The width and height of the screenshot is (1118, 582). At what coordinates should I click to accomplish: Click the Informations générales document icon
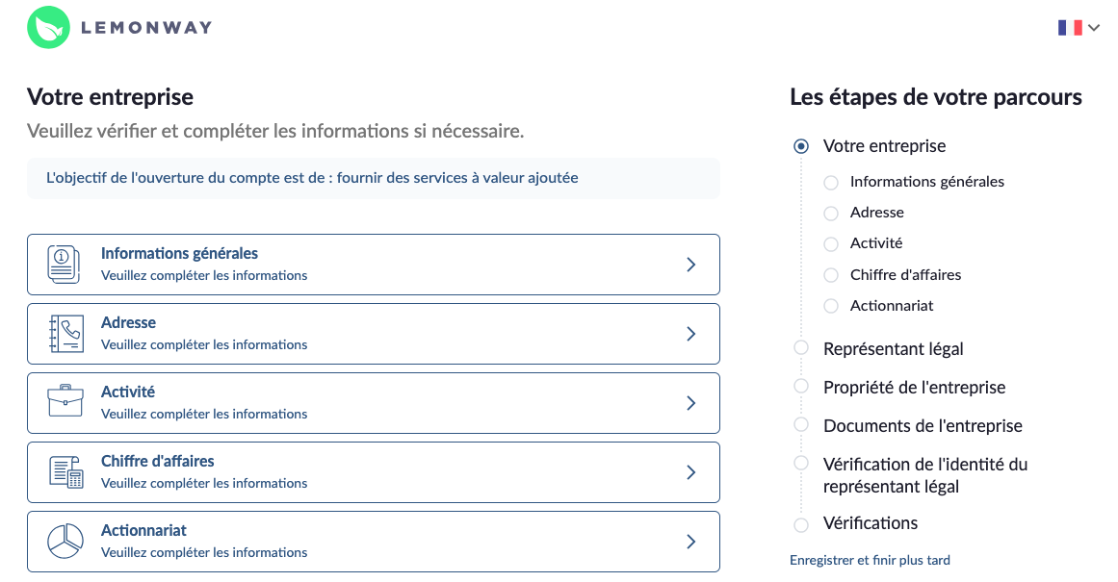point(65,265)
